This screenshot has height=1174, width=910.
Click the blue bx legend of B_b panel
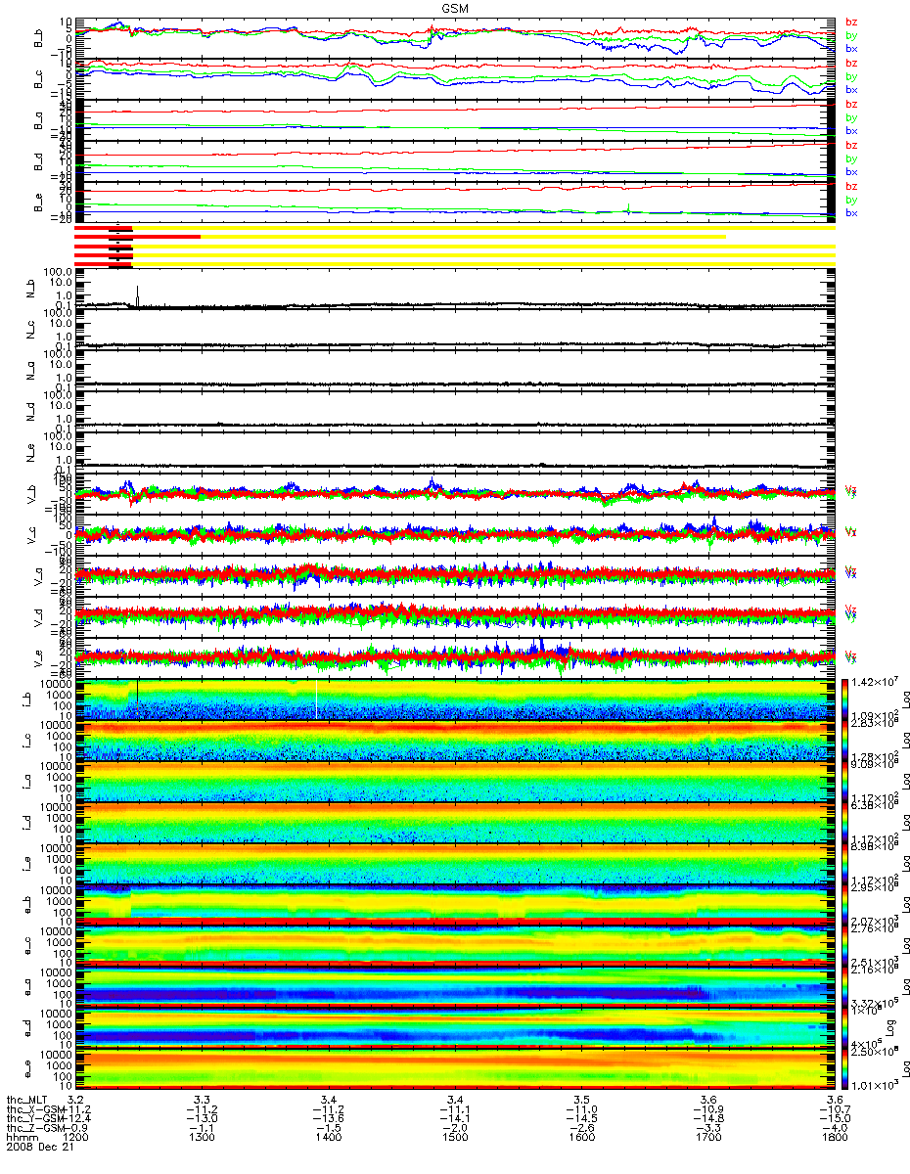851,49
